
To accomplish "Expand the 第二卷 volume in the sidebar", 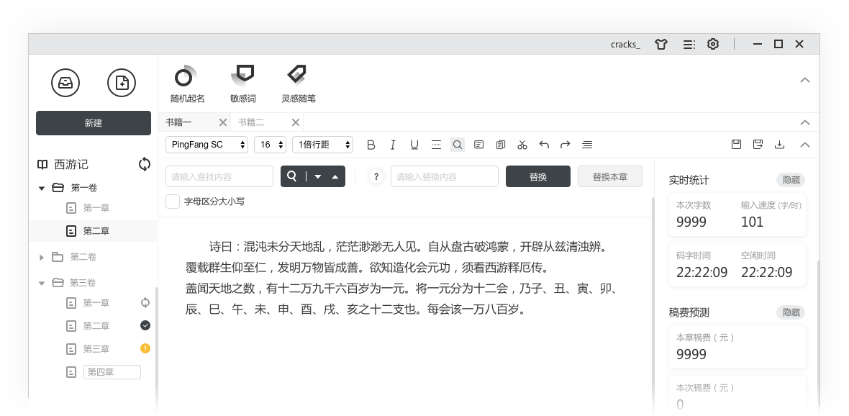I will coord(42,256).
